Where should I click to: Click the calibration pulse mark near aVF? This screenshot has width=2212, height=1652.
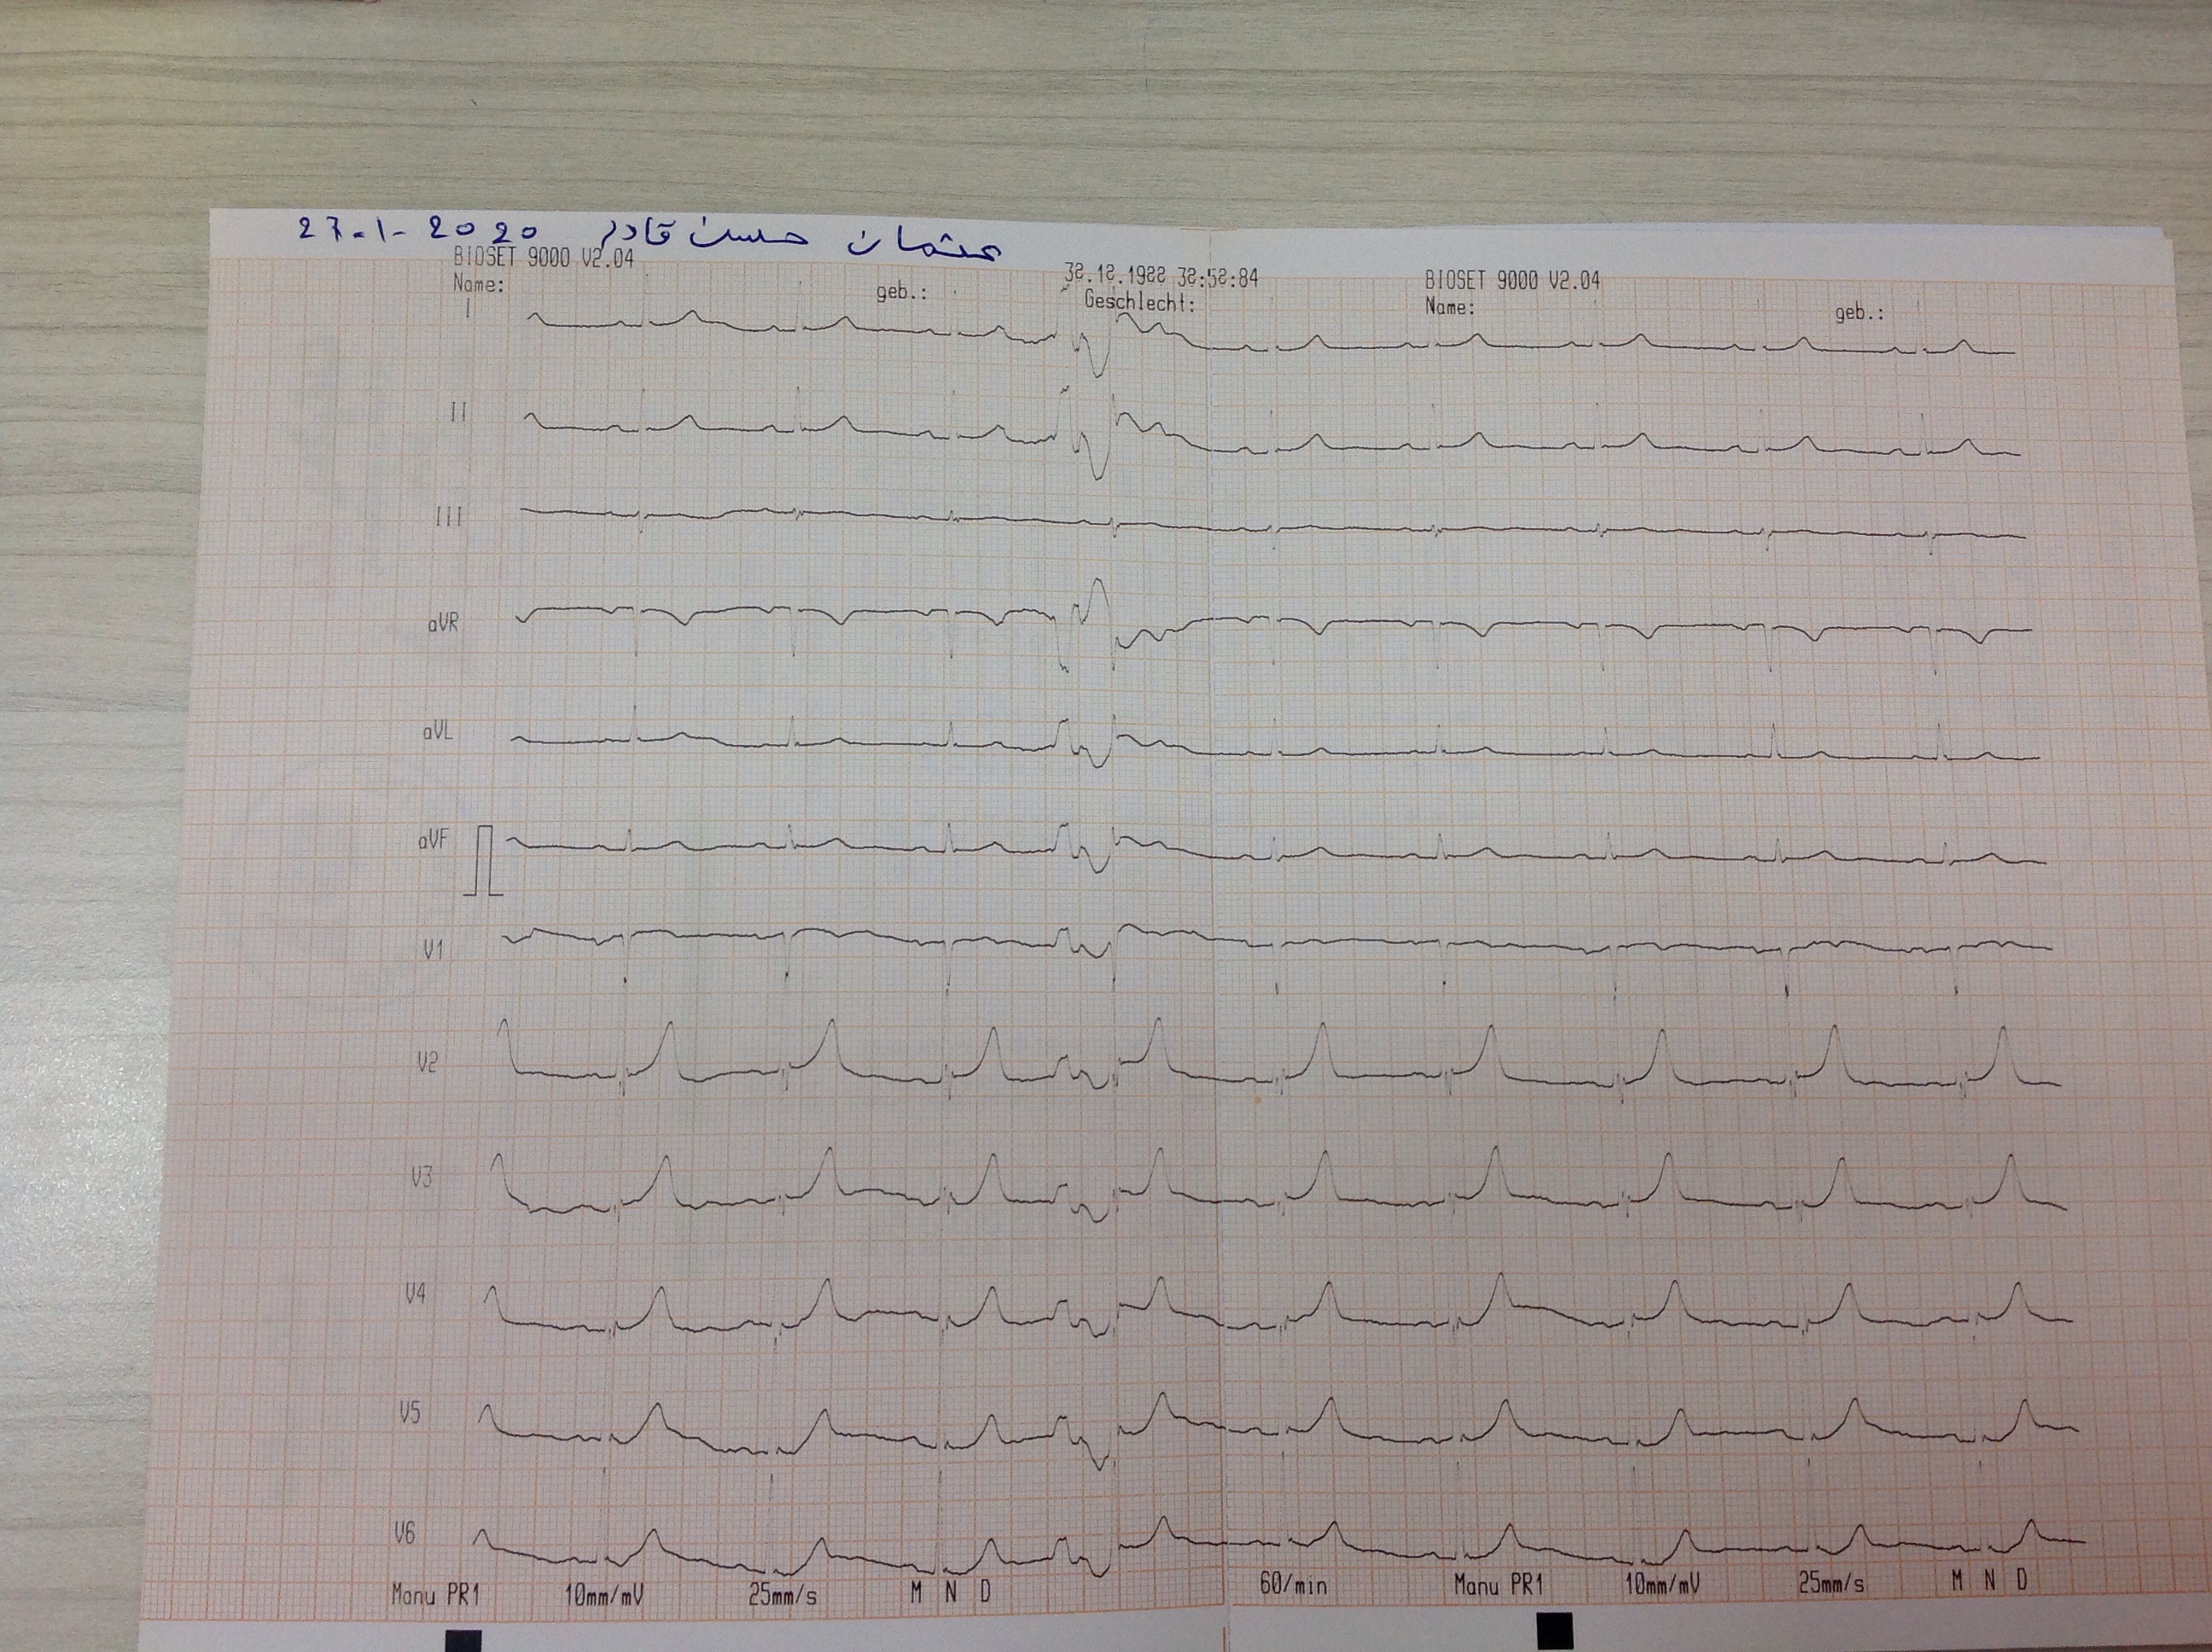(486, 861)
